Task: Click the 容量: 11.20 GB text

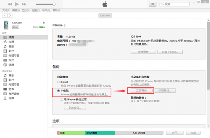Action: (66, 37)
